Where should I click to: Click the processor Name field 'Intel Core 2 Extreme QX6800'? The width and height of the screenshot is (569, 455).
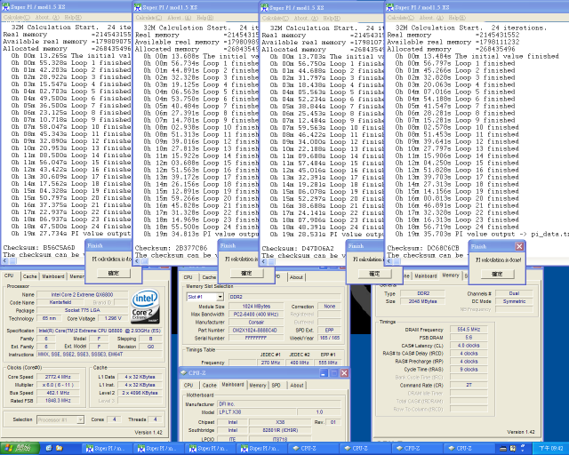tap(83, 295)
